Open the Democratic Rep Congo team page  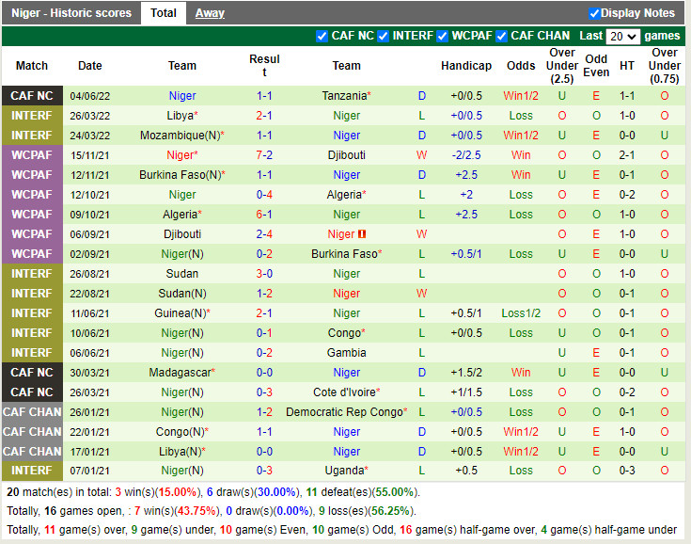tap(343, 412)
